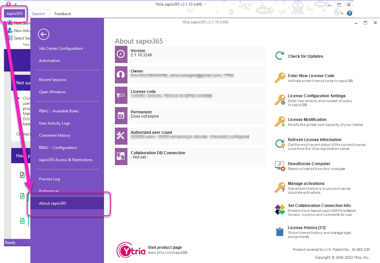Click the Copyright 2006-2023 Ytria text

[342, 257]
